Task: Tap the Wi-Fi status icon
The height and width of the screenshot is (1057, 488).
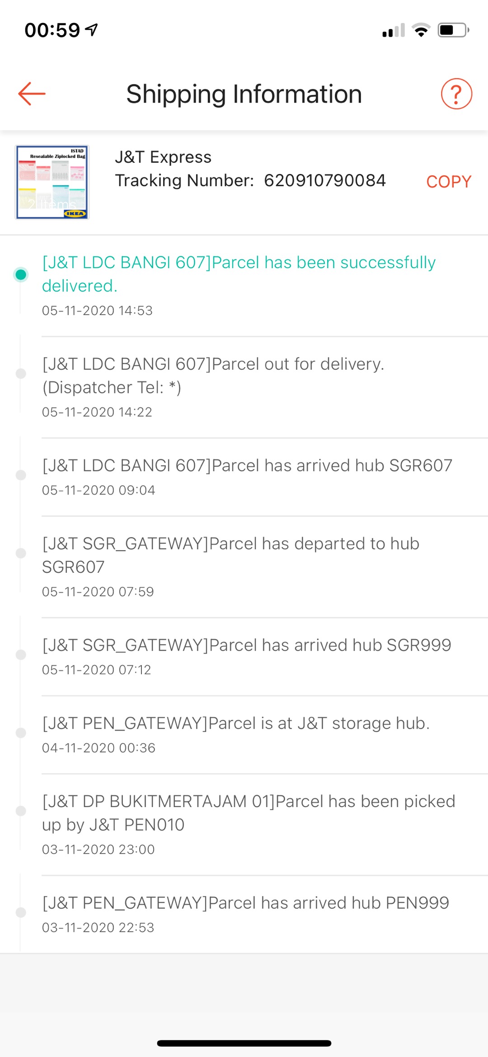Action: coord(421,30)
